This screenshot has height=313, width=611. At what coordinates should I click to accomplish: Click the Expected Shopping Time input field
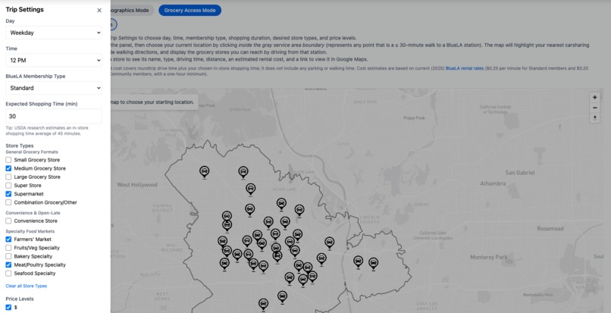(54, 116)
